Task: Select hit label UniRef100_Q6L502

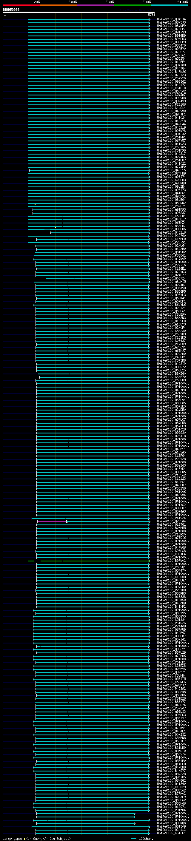Action: tap(171, 91)
